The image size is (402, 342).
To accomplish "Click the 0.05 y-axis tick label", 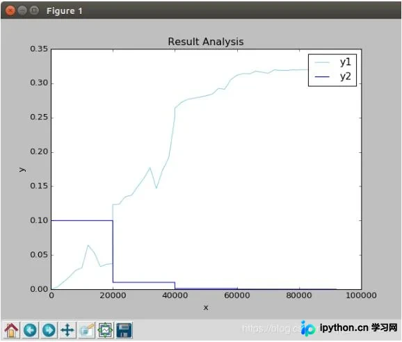I will (x=39, y=255).
